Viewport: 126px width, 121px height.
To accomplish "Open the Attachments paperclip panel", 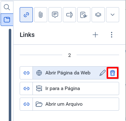I will [41, 15].
